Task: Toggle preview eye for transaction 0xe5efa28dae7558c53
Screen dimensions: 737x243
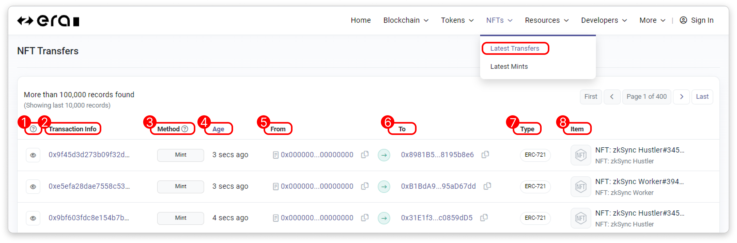Action: pyautogui.click(x=33, y=187)
